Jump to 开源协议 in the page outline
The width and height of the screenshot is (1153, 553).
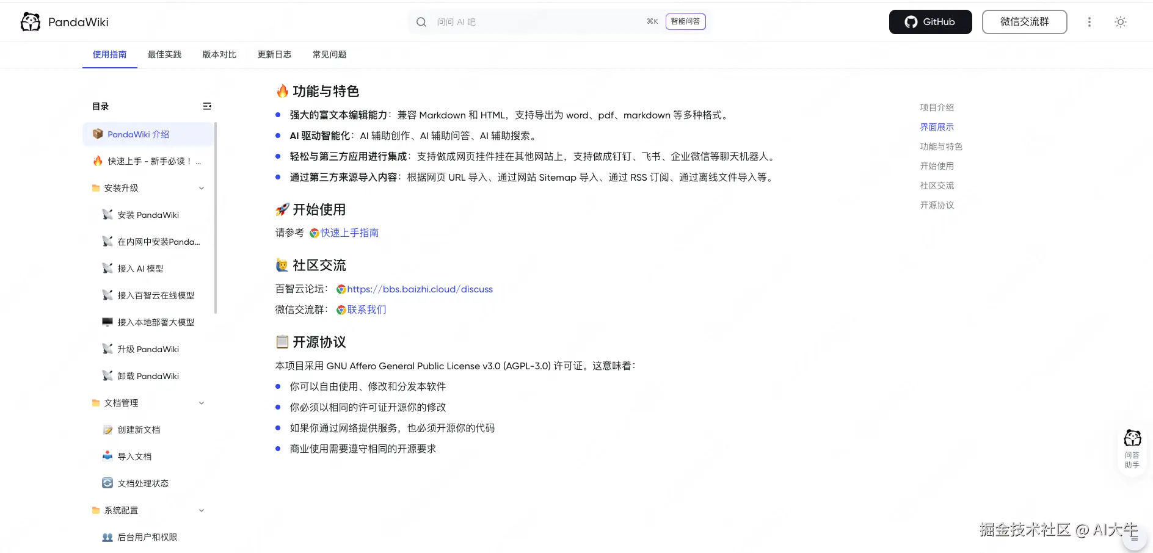point(937,205)
